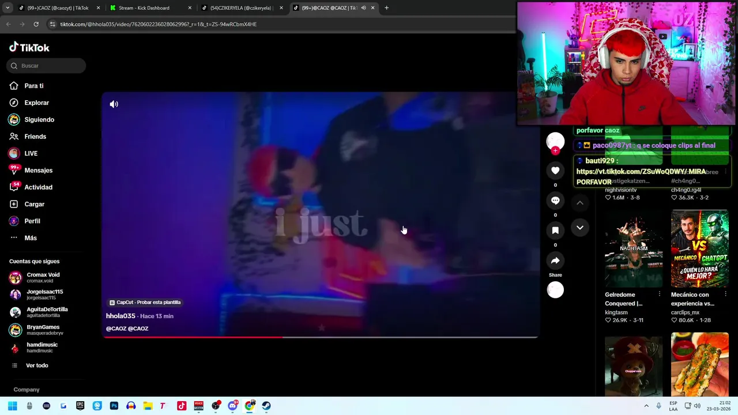Open options menu for Mecánico con experiencia video
The image size is (738, 415).
pyautogui.click(x=725, y=295)
